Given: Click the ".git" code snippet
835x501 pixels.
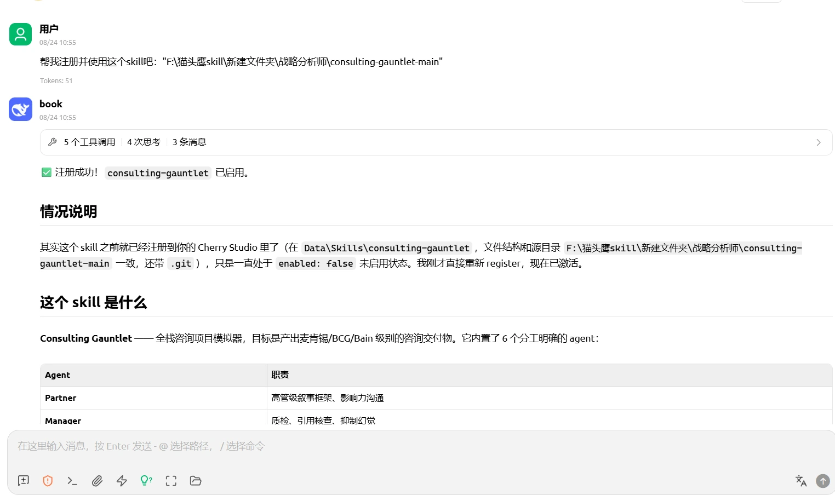Looking at the screenshot, I should point(181,263).
